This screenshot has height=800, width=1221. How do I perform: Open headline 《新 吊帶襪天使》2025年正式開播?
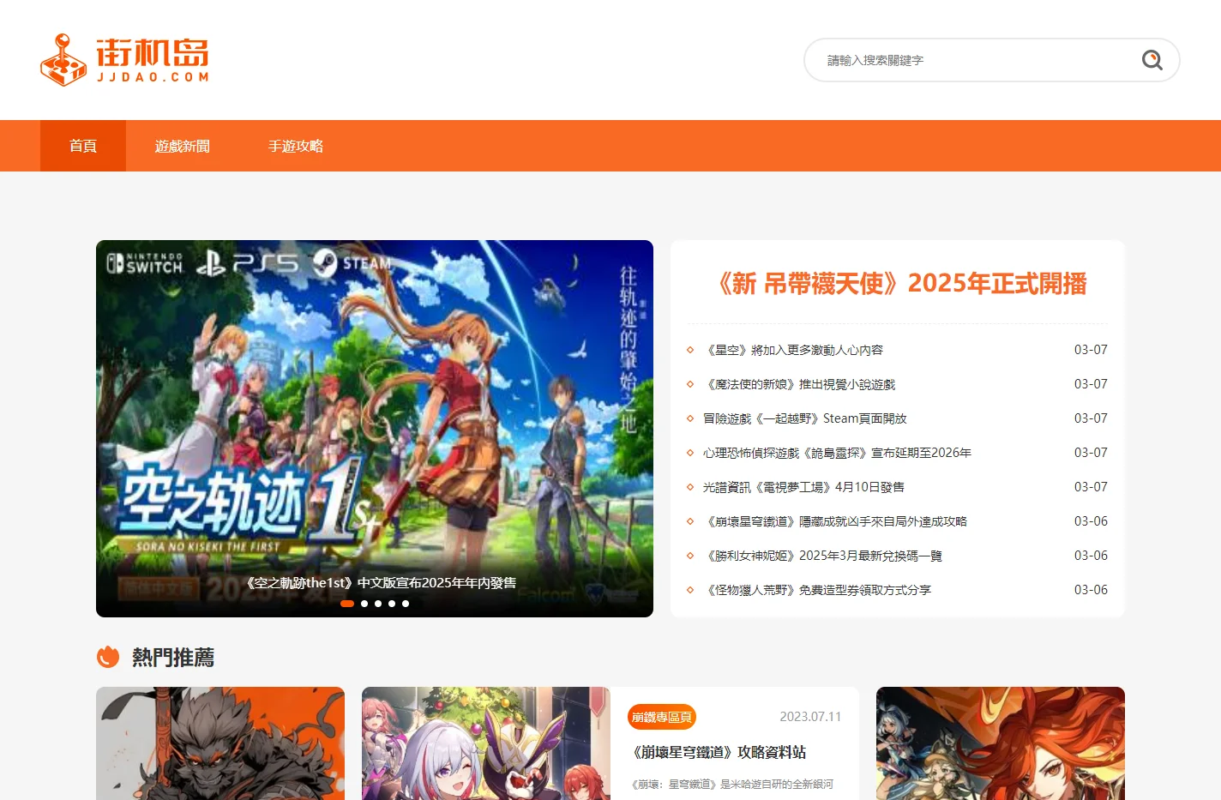click(898, 283)
